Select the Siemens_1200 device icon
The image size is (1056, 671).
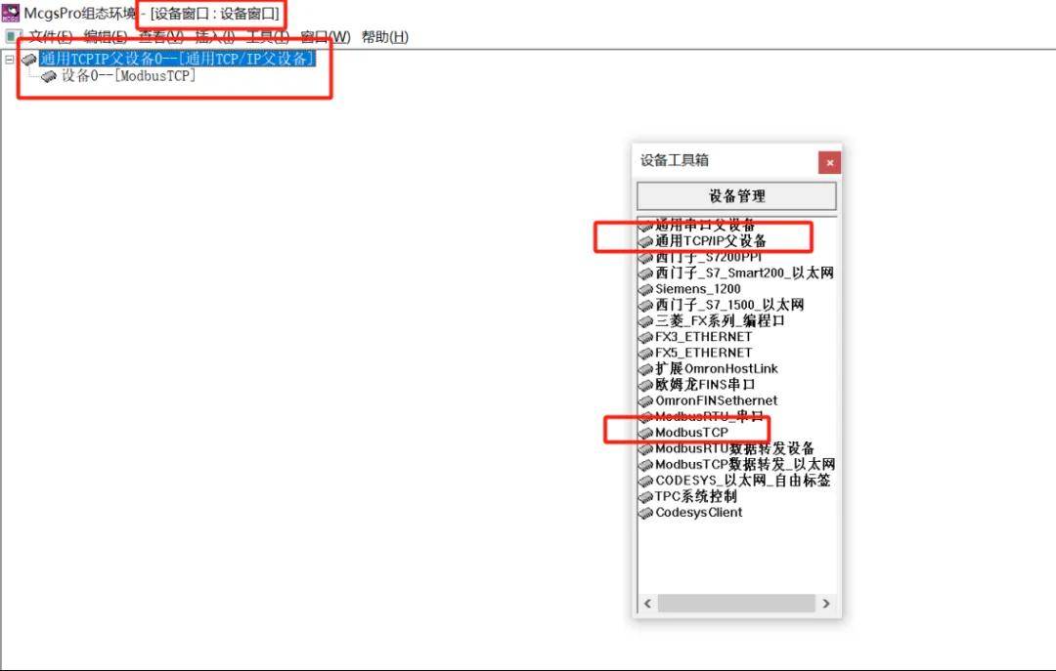[645, 289]
